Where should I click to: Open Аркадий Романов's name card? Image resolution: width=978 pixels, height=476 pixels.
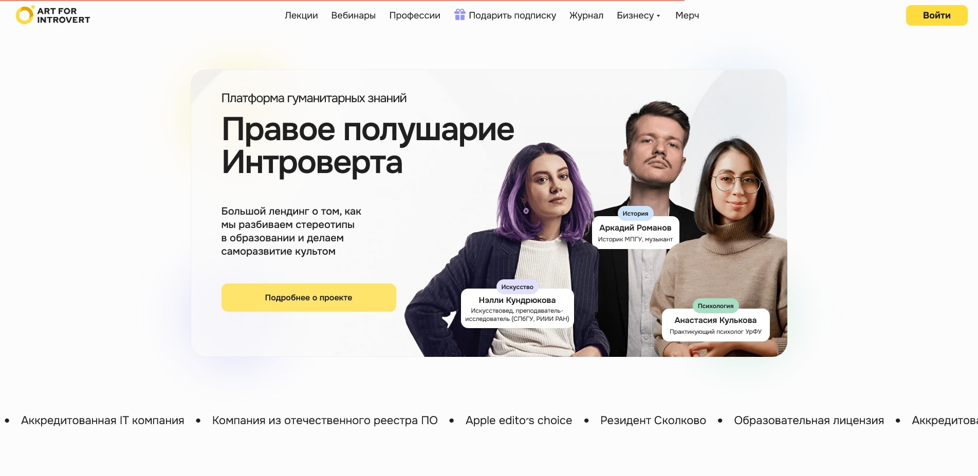pos(635,233)
